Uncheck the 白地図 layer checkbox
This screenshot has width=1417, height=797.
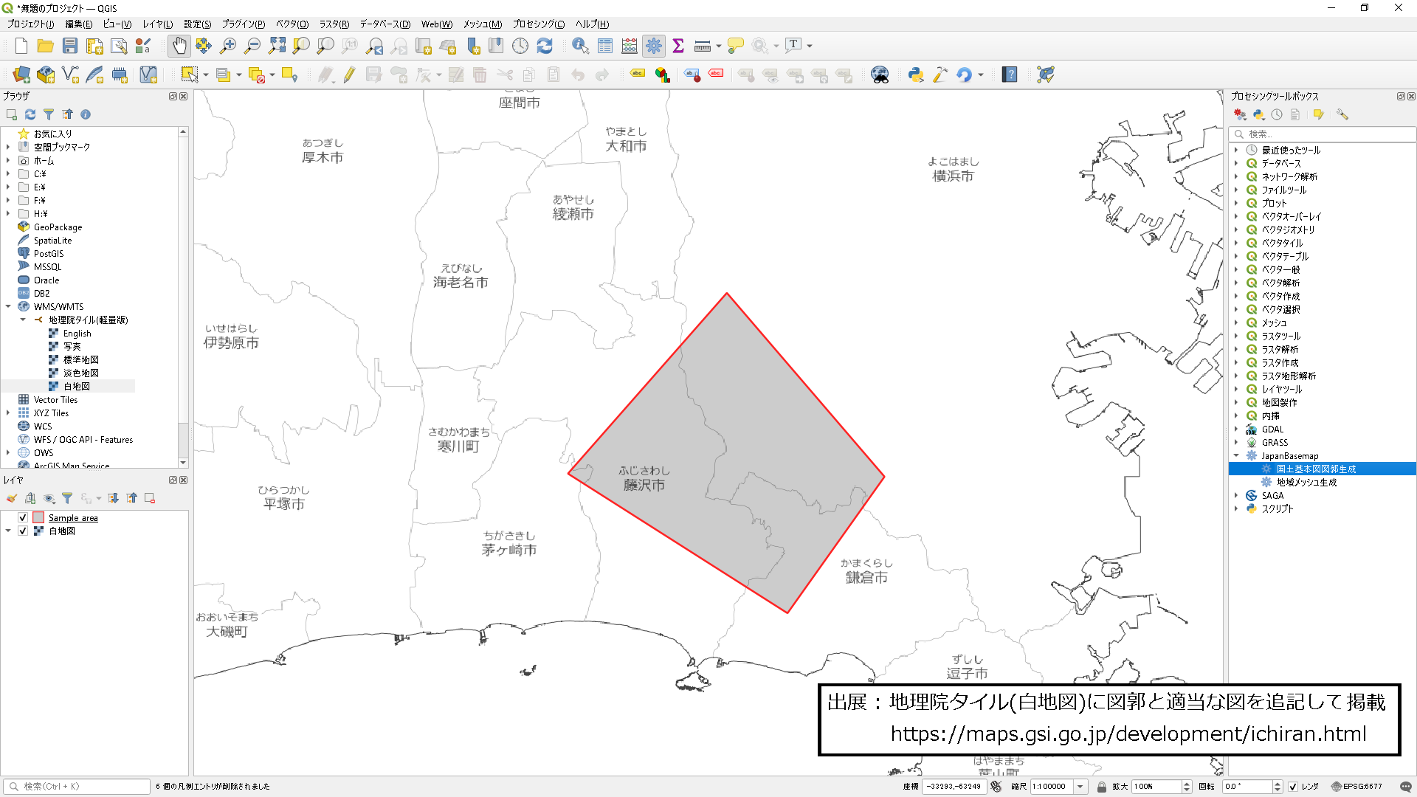pos(23,531)
